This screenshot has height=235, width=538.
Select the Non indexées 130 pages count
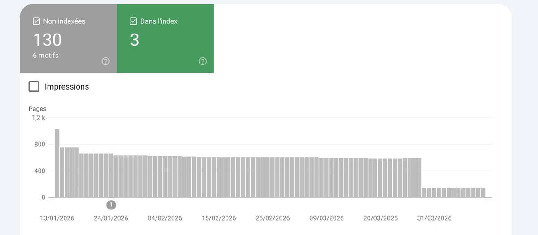(47, 40)
